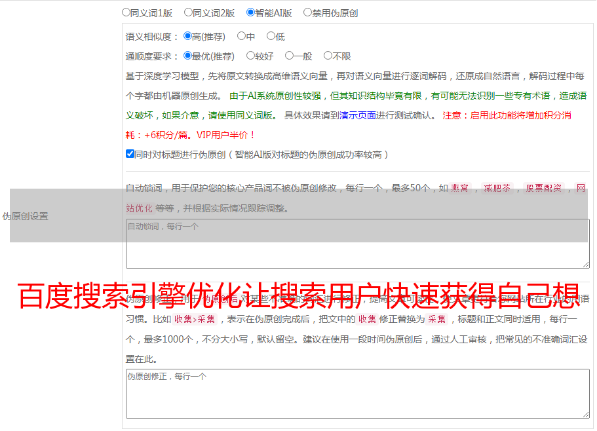Click the 收集>采集 example tag

coord(194,320)
